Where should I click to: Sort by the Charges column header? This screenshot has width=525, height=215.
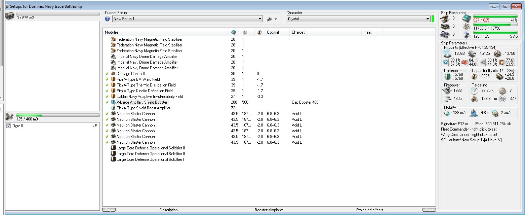coord(326,32)
